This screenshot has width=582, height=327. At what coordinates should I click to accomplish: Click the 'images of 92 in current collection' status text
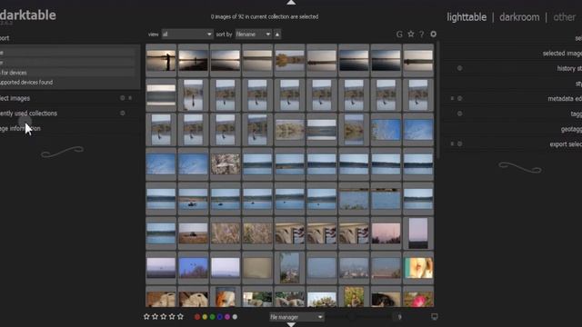pos(265,16)
